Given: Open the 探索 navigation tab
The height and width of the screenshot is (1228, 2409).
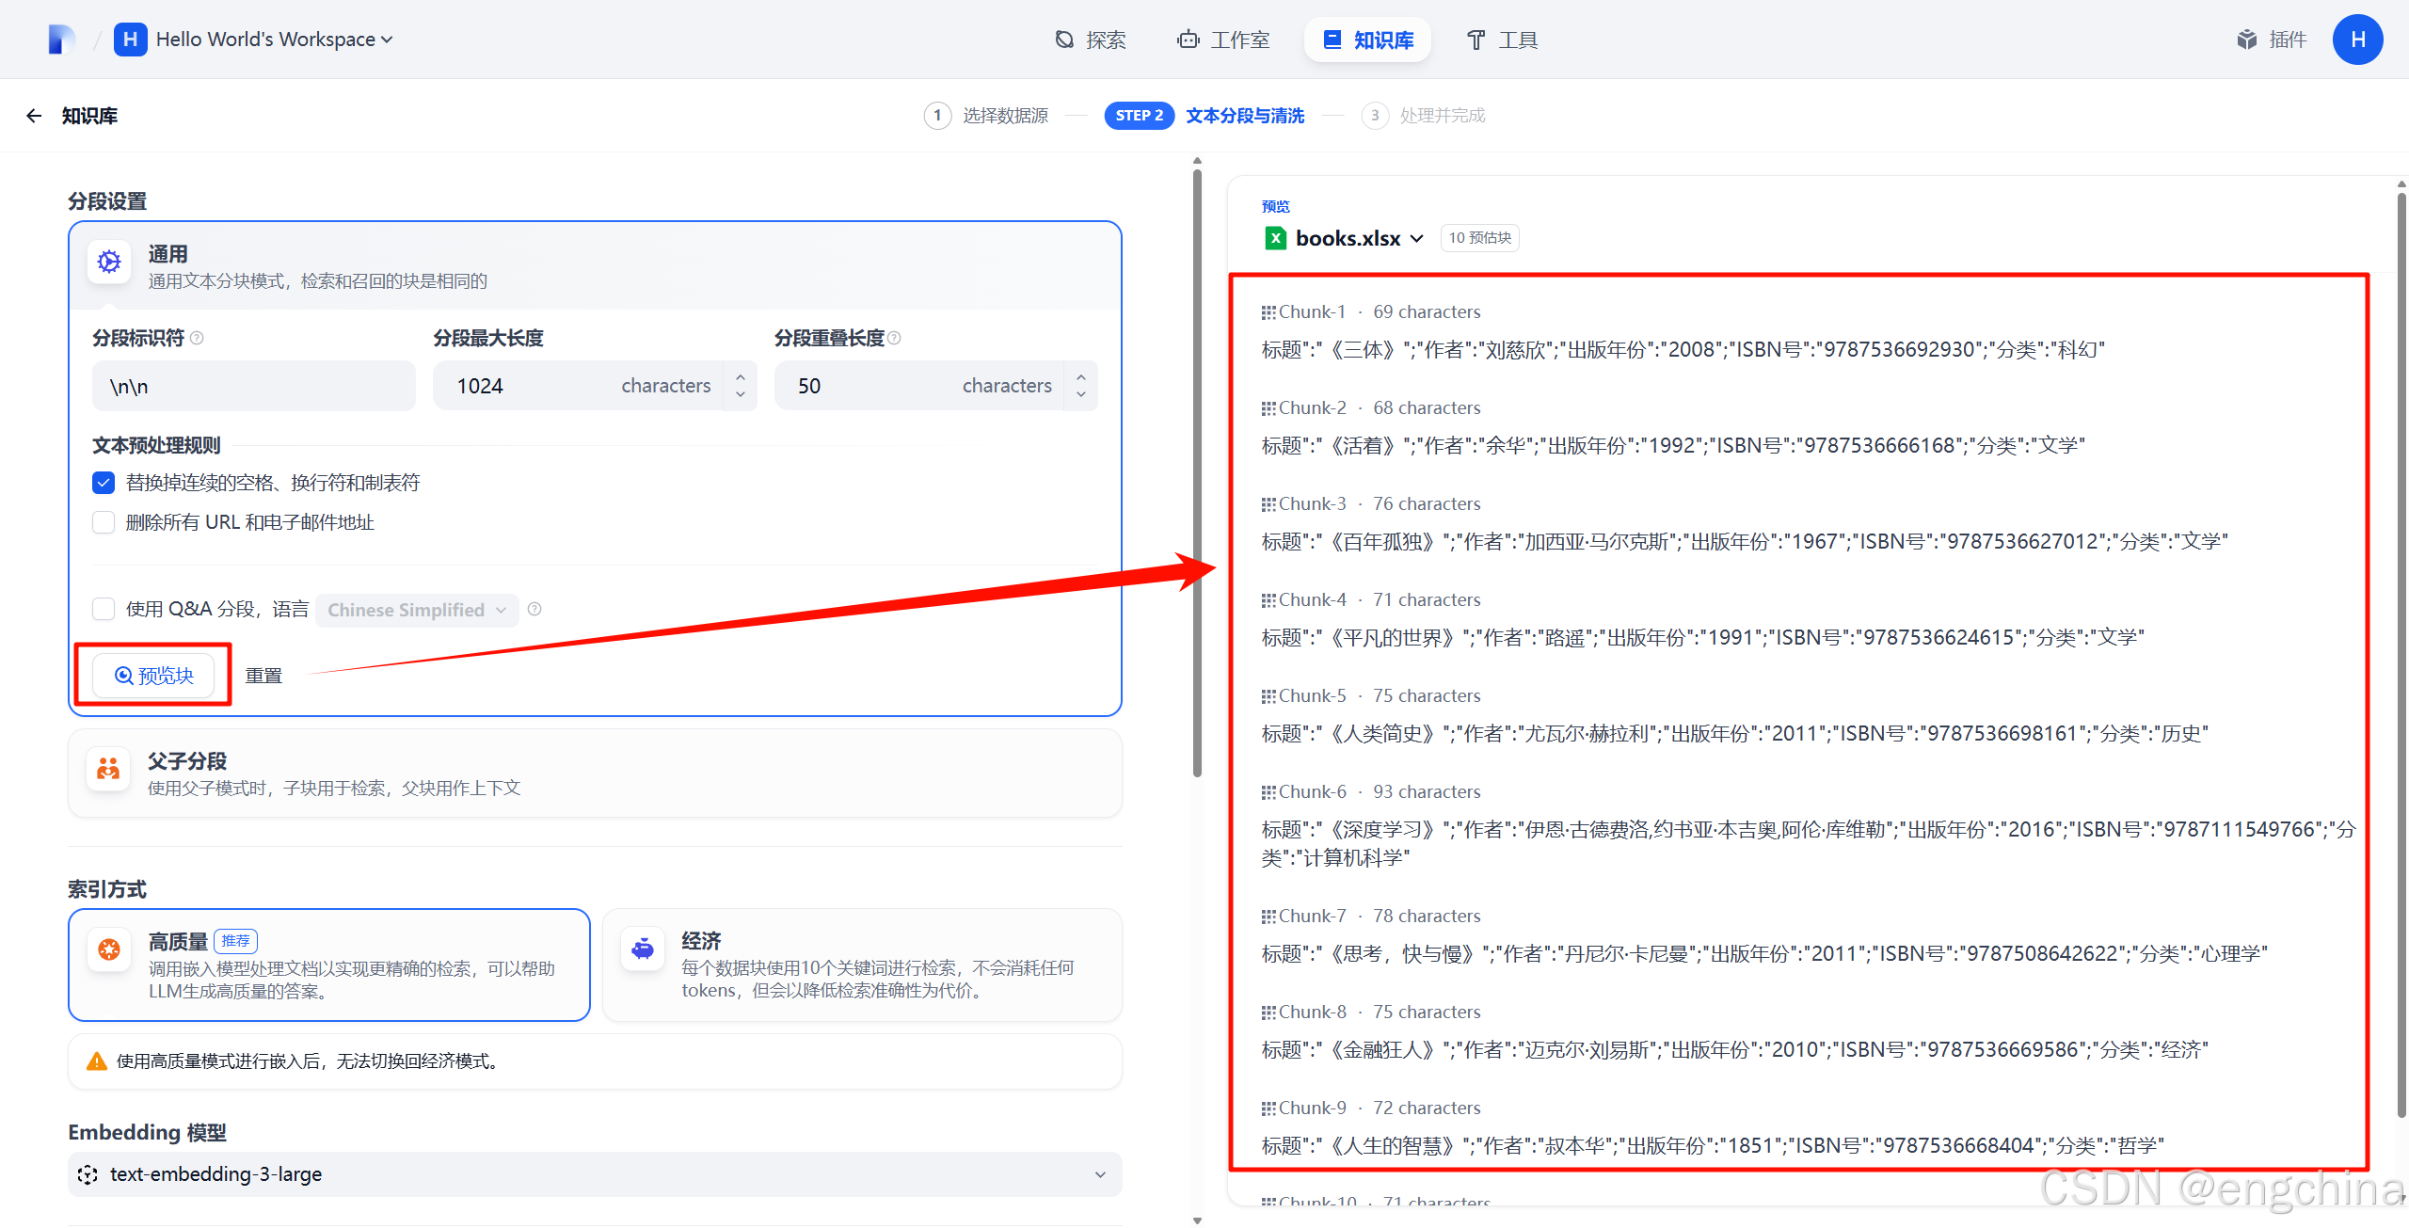Looking at the screenshot, I should point(1090,40).
